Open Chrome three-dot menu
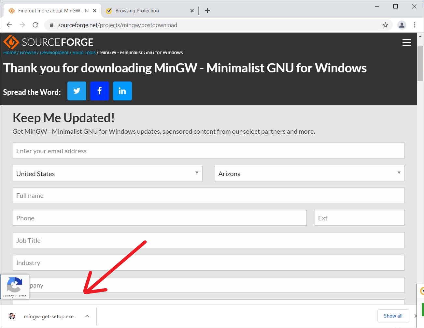The width and height of the screenshot is (424, 328). [x=415, y=25]
